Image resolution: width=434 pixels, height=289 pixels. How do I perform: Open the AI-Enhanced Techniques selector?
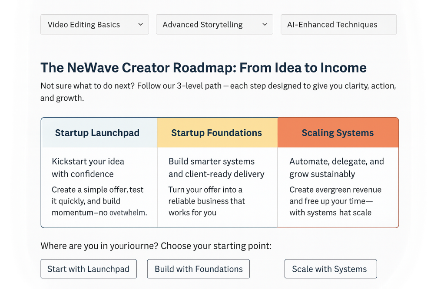(338, 25)
